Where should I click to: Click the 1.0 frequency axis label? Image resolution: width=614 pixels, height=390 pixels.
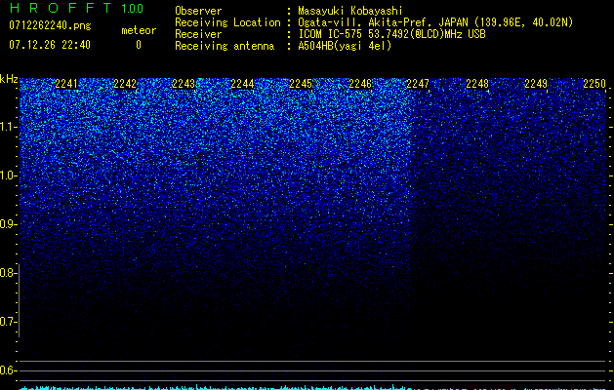pos(8,176)
